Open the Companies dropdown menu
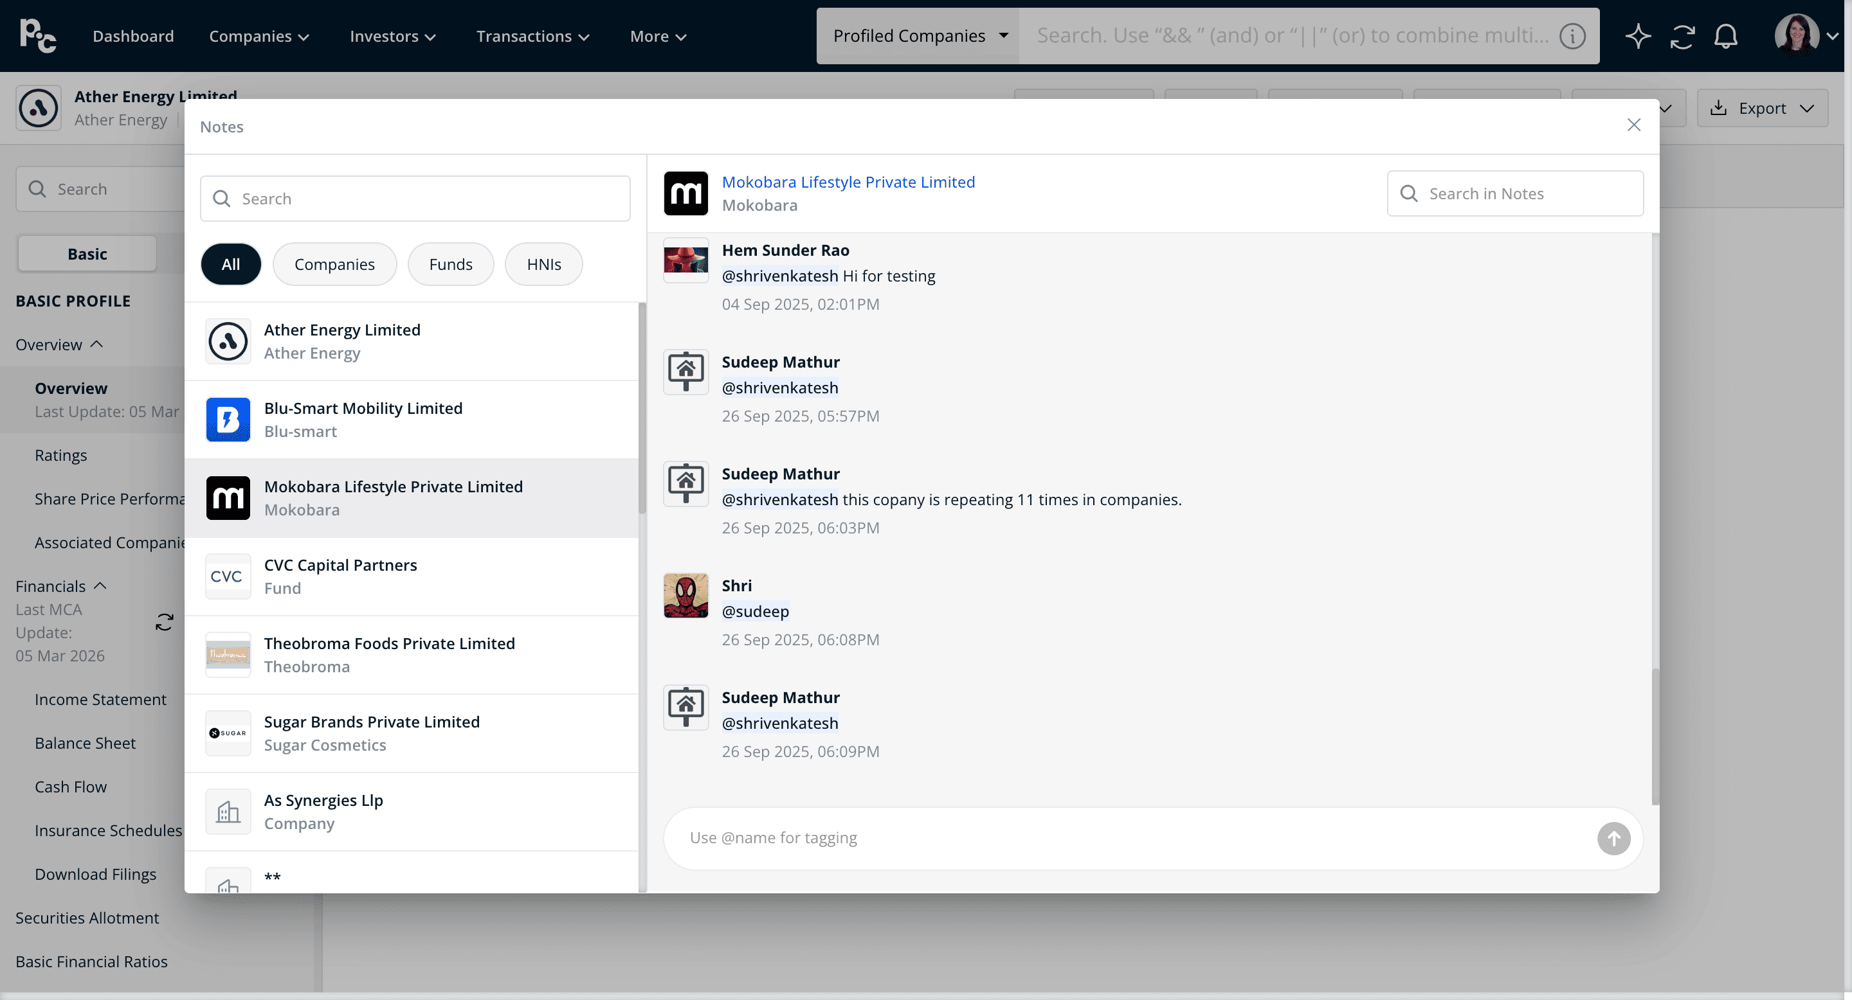Viewport: 1852px width, 1000px height. tap(259, 36)
